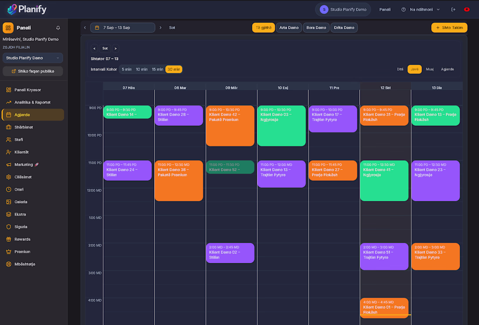
Task: Click the calendar panel's next arrow beside Sot
Action: [115, 48]
